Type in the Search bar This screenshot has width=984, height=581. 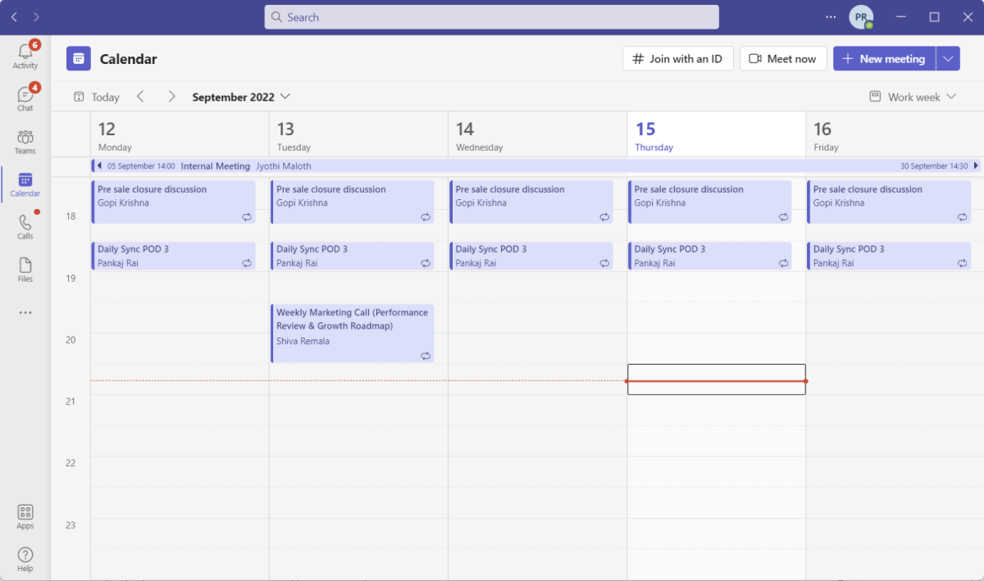pyautogui.click(x=491, y=16)
